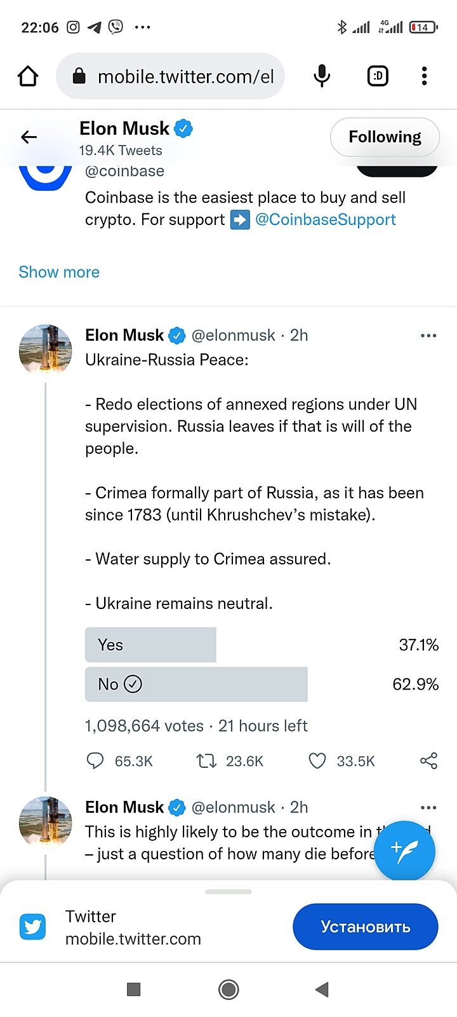Select the Yes poll option bar

tap(151, 645)
